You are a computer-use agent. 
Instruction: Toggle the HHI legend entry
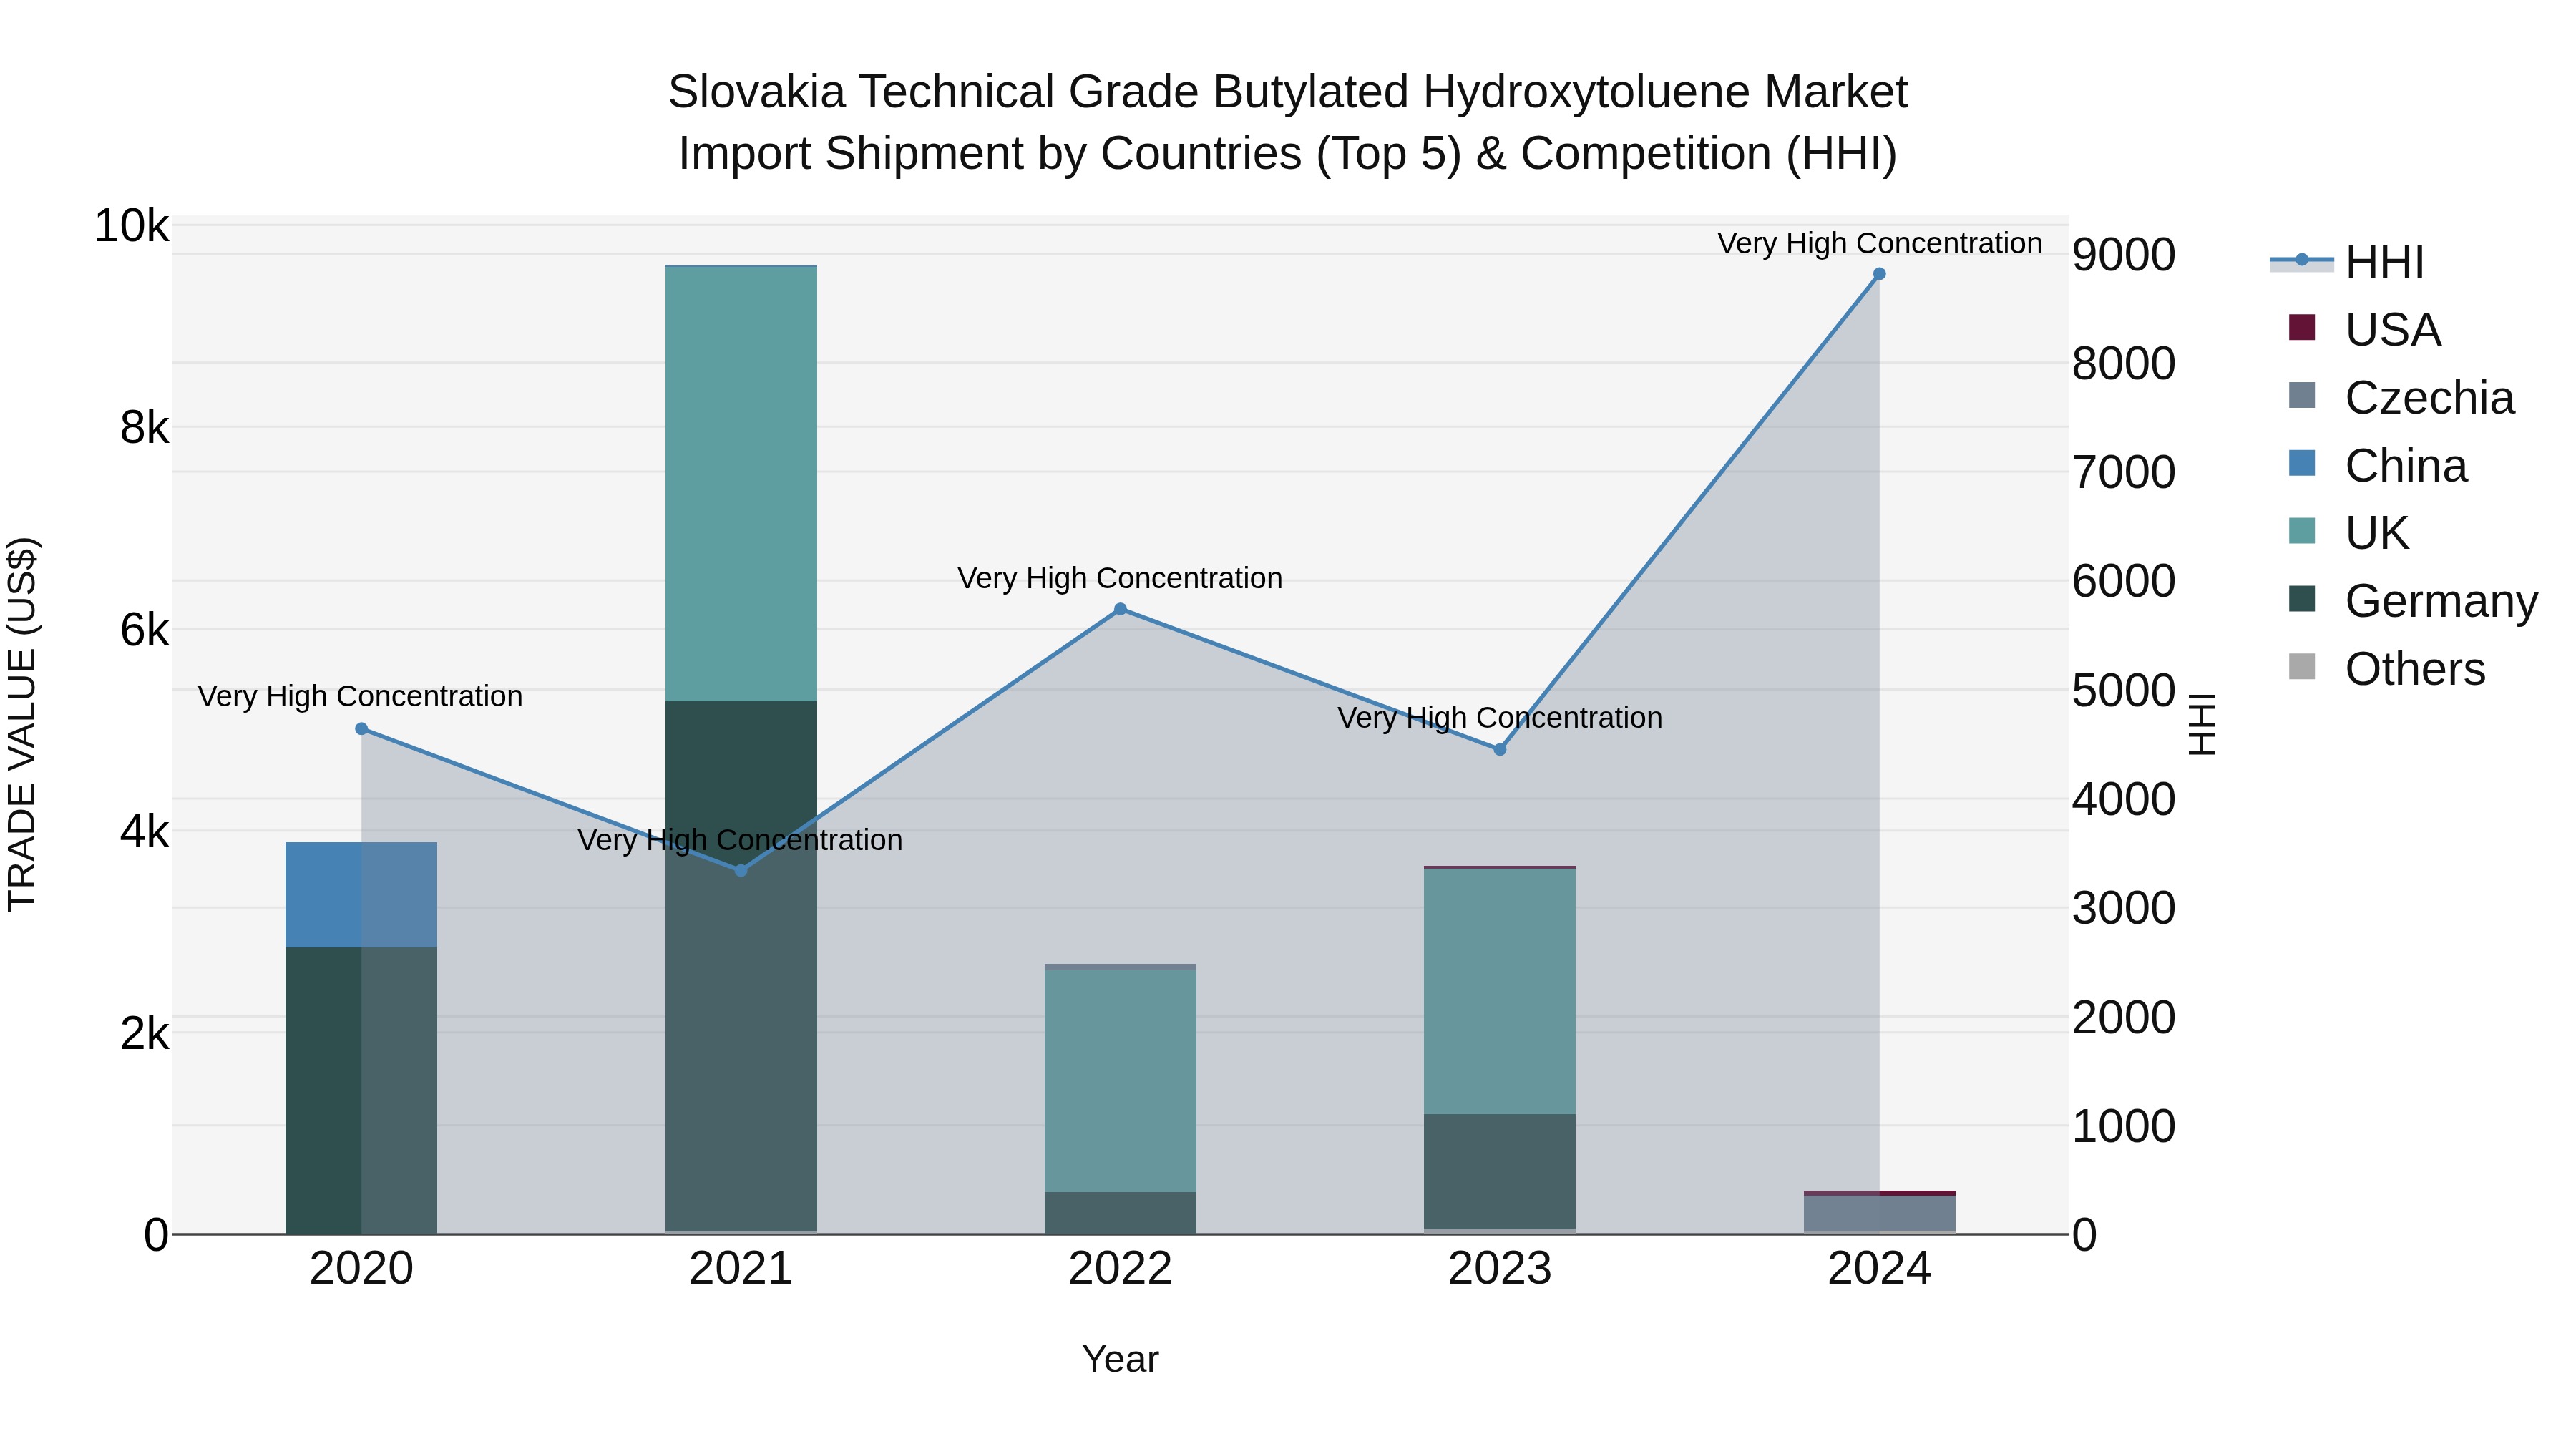(x=2348, y=262)
